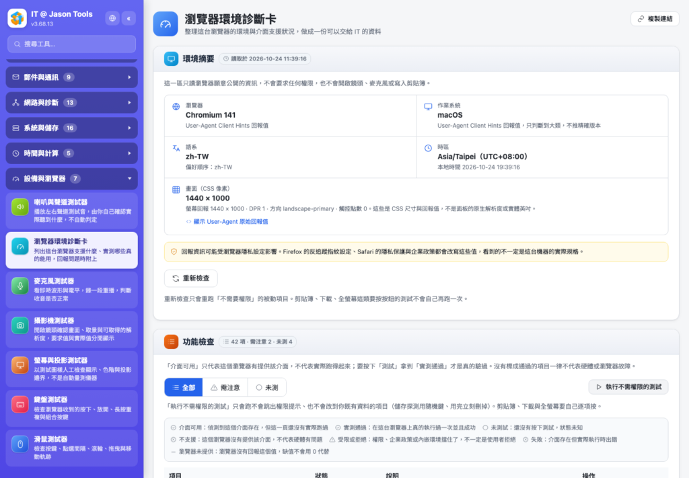
Task: Open 鍵盤測試器 tool title
Action: click(x=50, y=400)
